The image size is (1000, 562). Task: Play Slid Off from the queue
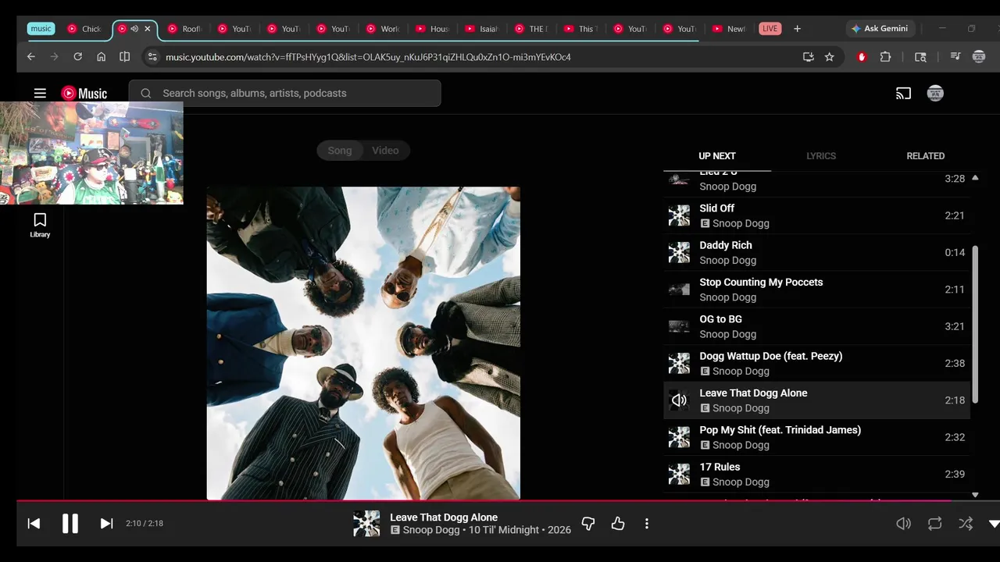816,215
